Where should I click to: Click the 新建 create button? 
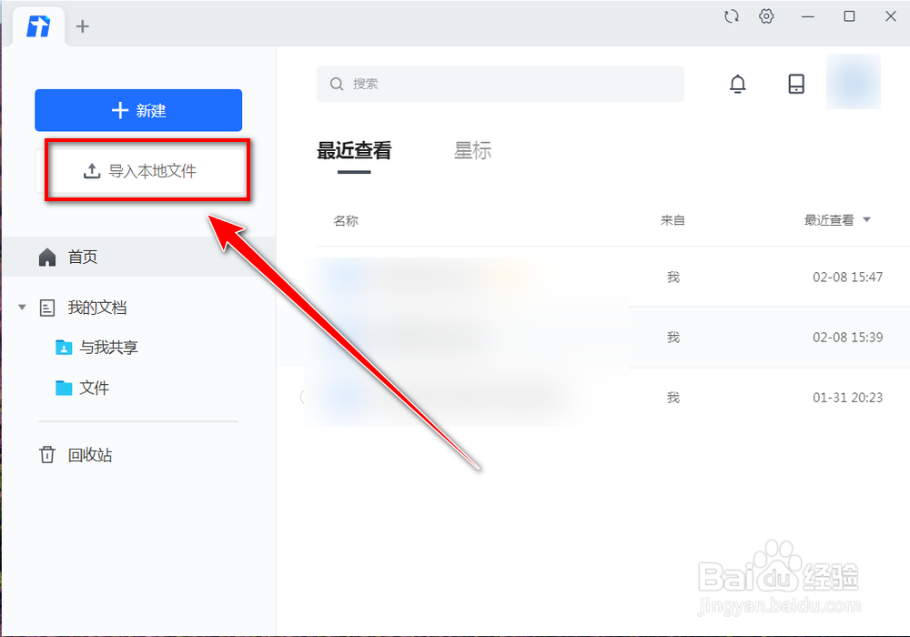click(x=138, y=110)
